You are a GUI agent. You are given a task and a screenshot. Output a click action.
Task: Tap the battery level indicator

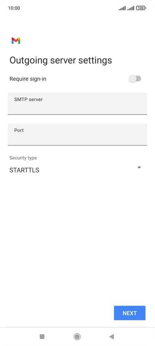141,8
